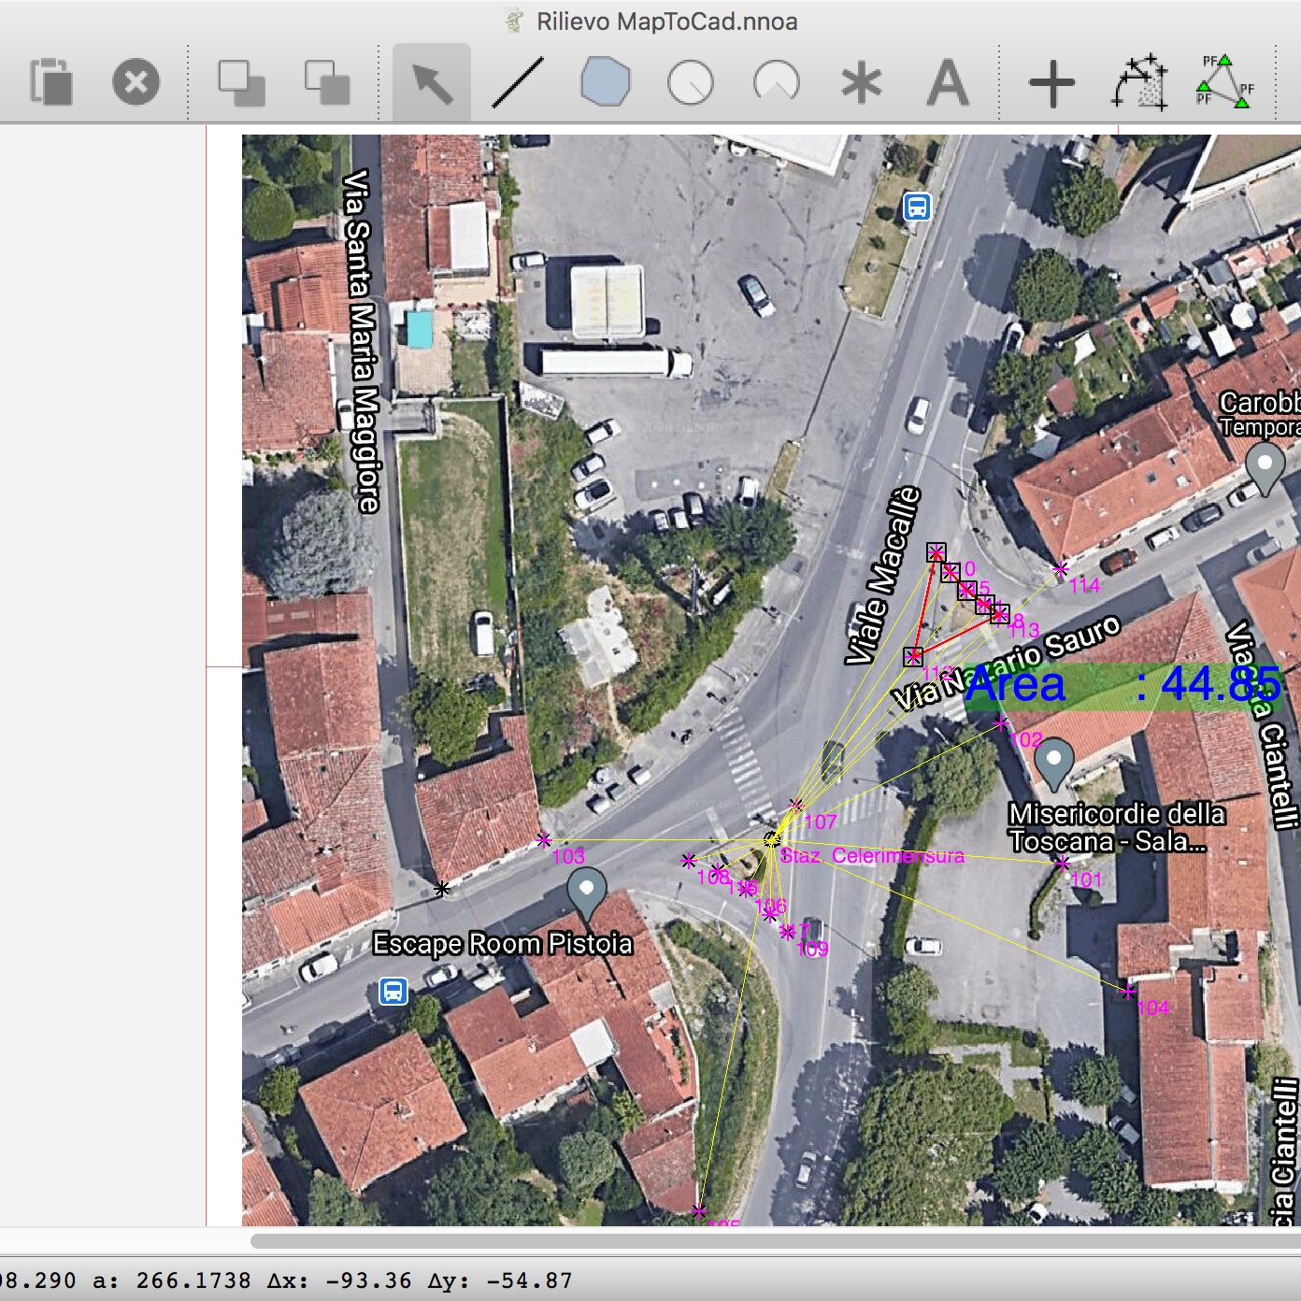The height and width of the screenshot is (1301, 1301).
Task: Click survey point 103 marker
Action: tap(544, 839)
